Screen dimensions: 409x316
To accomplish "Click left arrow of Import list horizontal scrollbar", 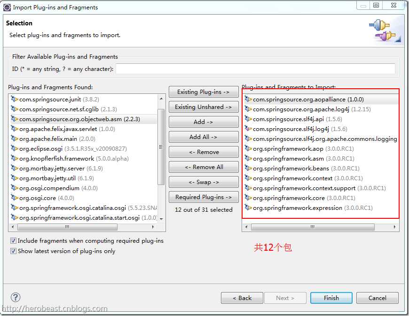I will tap(246, 227).
